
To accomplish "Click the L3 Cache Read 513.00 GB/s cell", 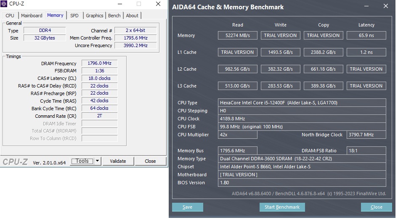I will point(238,86).
